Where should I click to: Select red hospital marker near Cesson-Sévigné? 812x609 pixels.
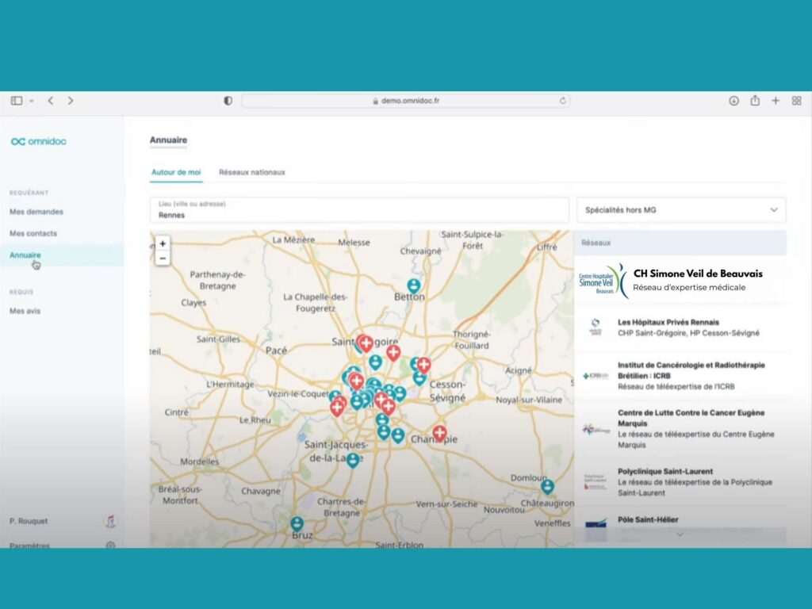tap(423, 365)
